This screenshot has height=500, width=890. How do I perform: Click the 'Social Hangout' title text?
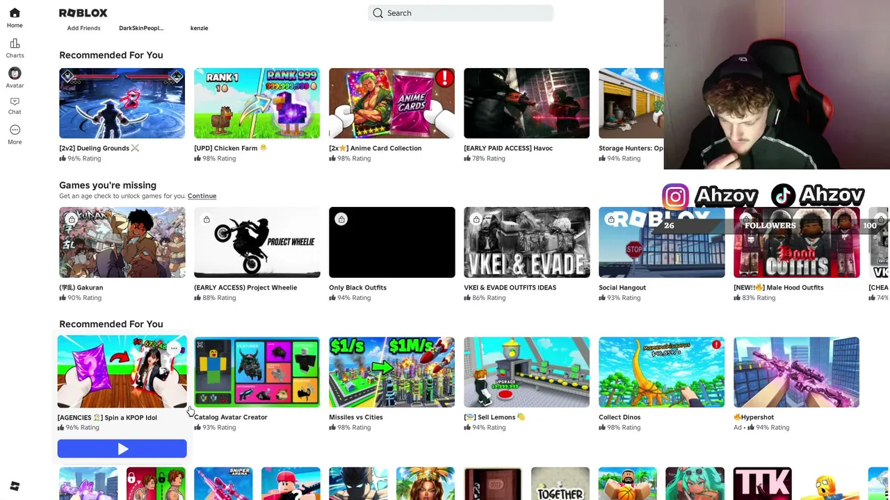pos(622,287)
